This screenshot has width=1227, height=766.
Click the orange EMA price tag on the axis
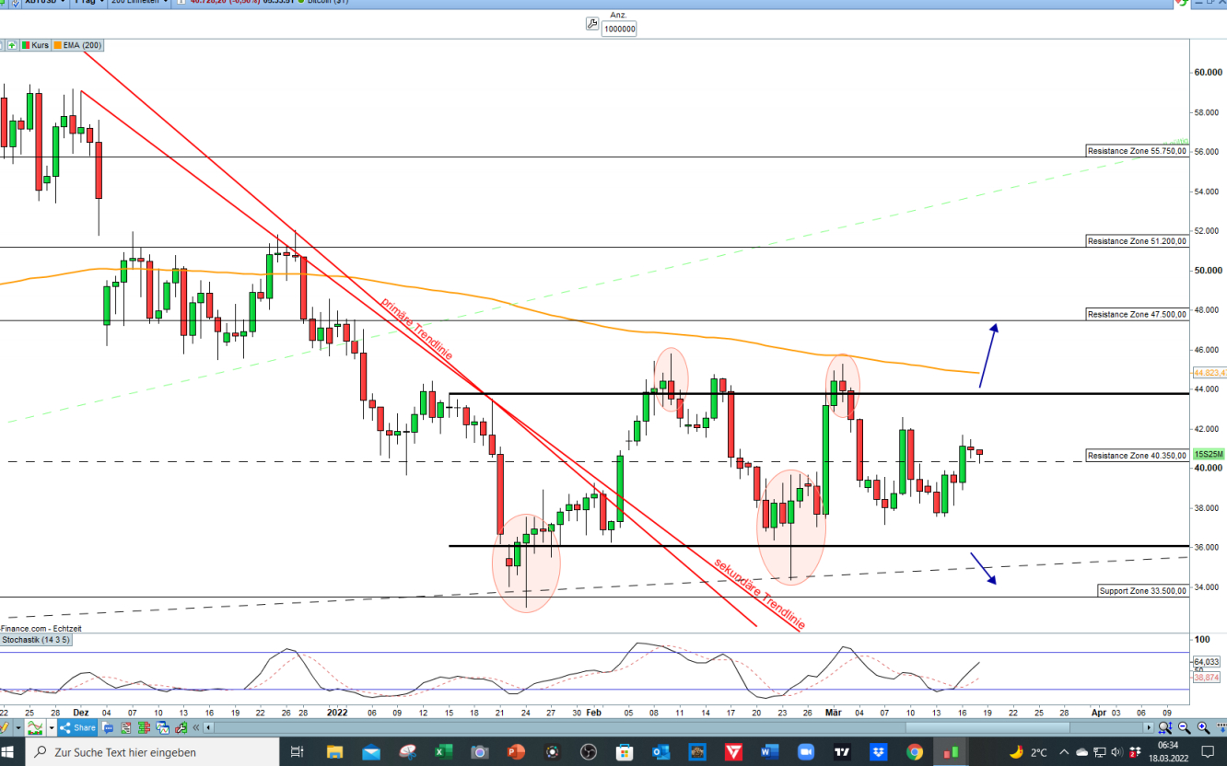pyautogui.click(x=1209, y=373)
